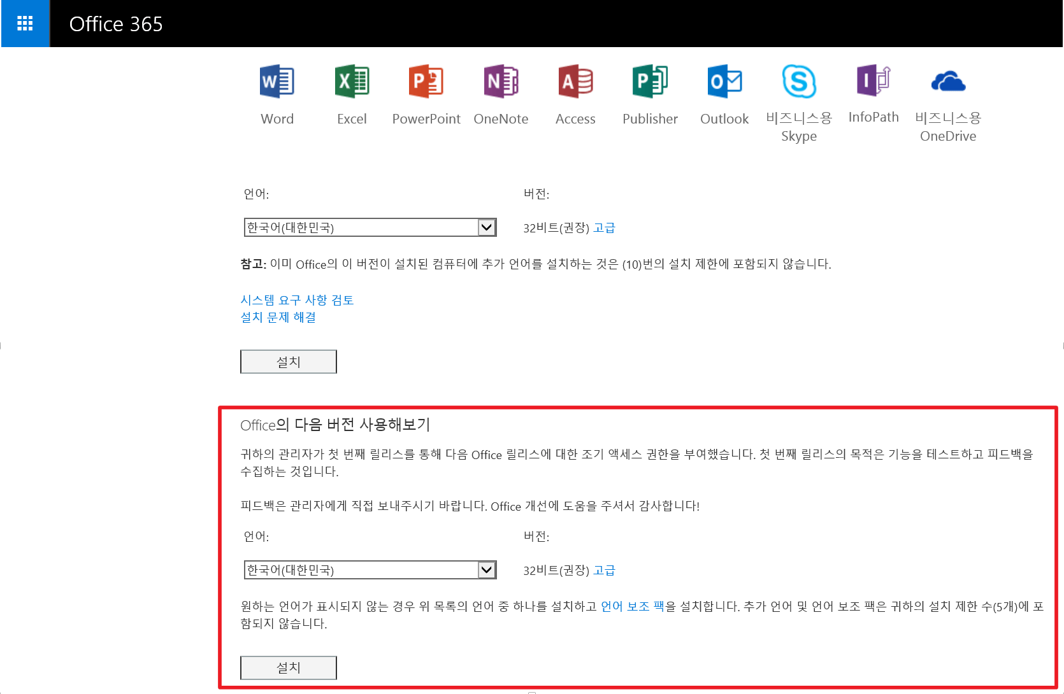Click the Office 365 header title
Screen dimensions: 1064x694
(x=116, y=24)
